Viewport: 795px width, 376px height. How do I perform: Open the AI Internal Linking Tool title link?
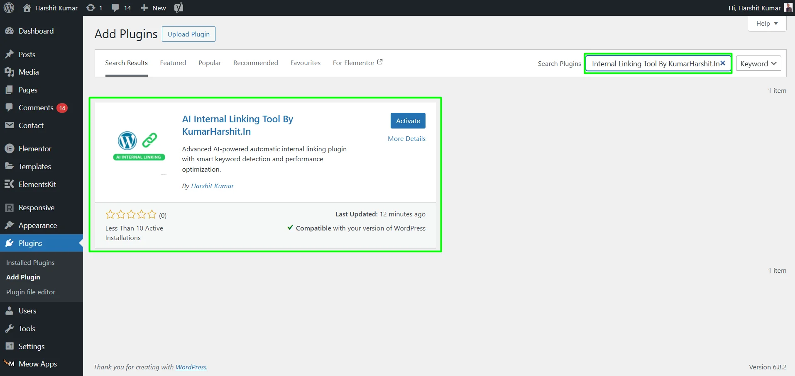click(237, 125)
